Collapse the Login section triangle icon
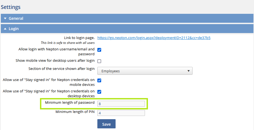This screenshot has width=254, height=130. [x=5, y=29]
